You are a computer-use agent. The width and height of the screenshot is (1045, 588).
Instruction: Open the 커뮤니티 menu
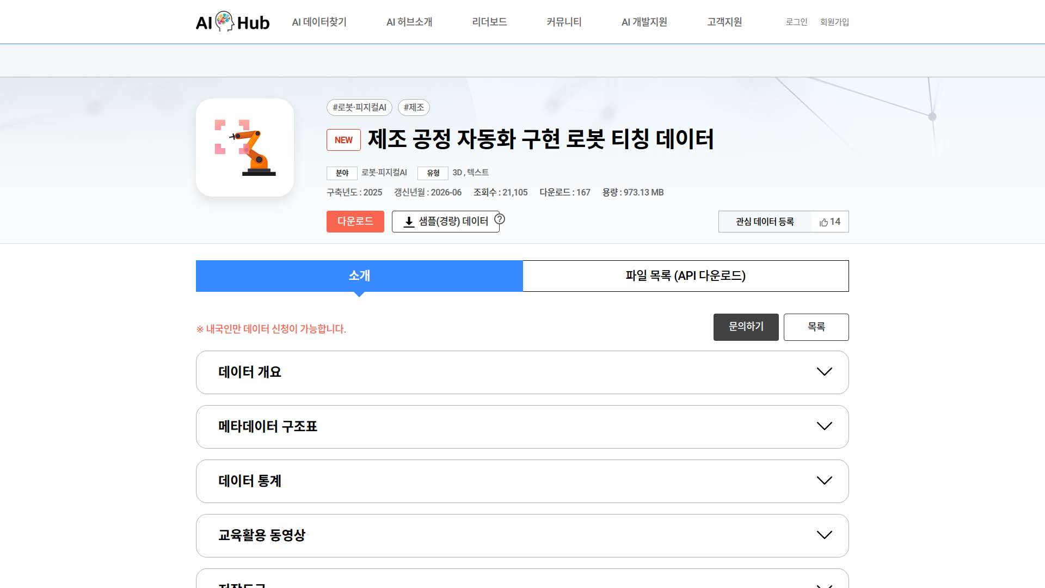pos(564,22)
